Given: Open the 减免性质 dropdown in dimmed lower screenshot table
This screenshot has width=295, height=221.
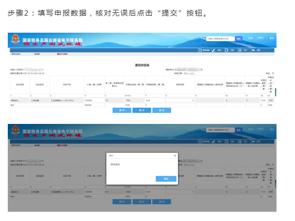Looking at the screenshot, I should point(180,192).
